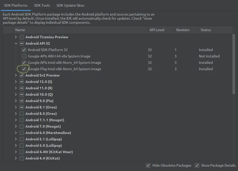The height and width of the screenshot is (171, 238).
Task: Sort packages by the Name column header
Action: [76, 30]
